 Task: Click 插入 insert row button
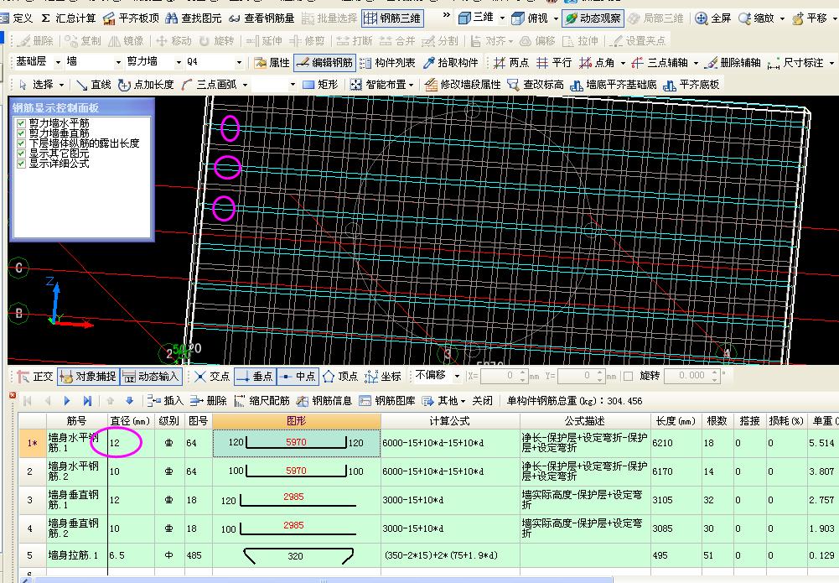point(166,401)
